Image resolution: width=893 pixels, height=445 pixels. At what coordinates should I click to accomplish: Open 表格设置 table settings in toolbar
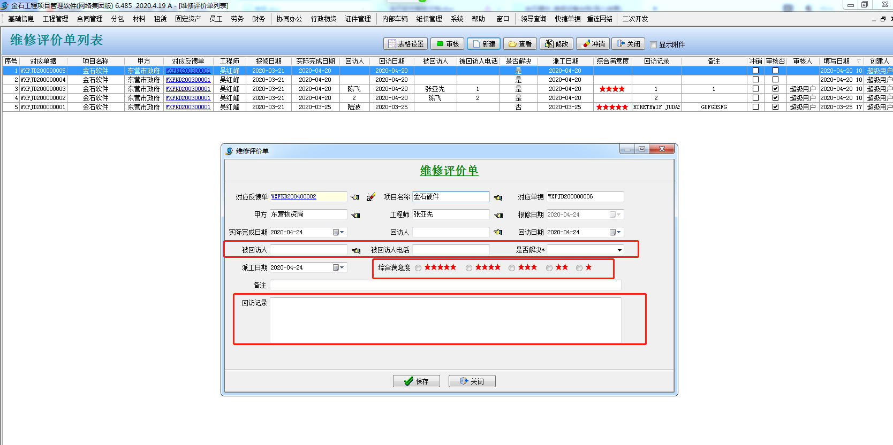[405, 44]
